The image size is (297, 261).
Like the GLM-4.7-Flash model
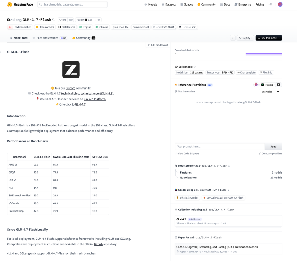63,20
